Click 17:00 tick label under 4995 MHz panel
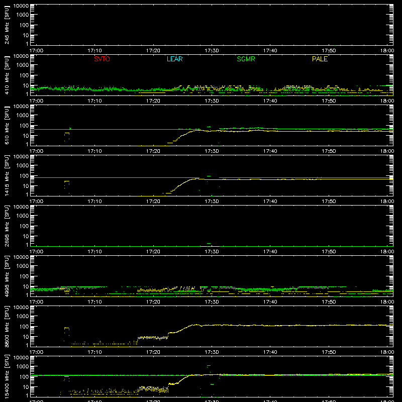This screenshot has height=402, width=402. [36, 302]
